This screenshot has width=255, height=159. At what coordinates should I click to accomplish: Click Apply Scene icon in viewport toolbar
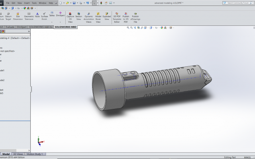pos(165,28)
